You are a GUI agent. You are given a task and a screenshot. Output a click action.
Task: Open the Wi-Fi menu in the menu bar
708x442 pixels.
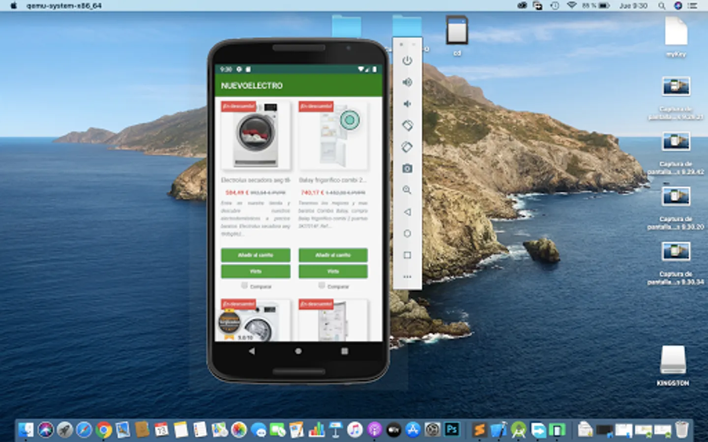pyautogui.click(x=571, y=6)
